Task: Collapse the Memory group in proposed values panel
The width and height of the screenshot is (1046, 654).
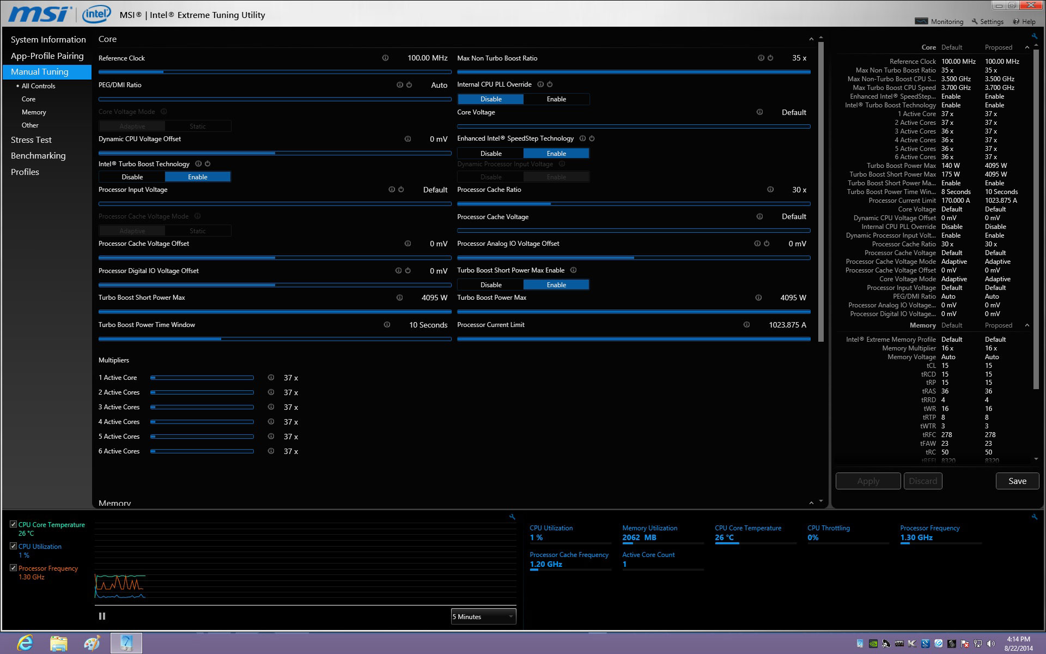Action: click(x=1027, y=325)
